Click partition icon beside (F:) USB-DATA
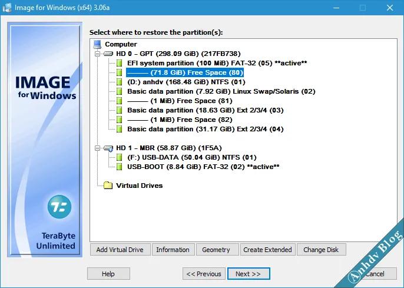This screenshot has width=404, height=288. (119, 157)
